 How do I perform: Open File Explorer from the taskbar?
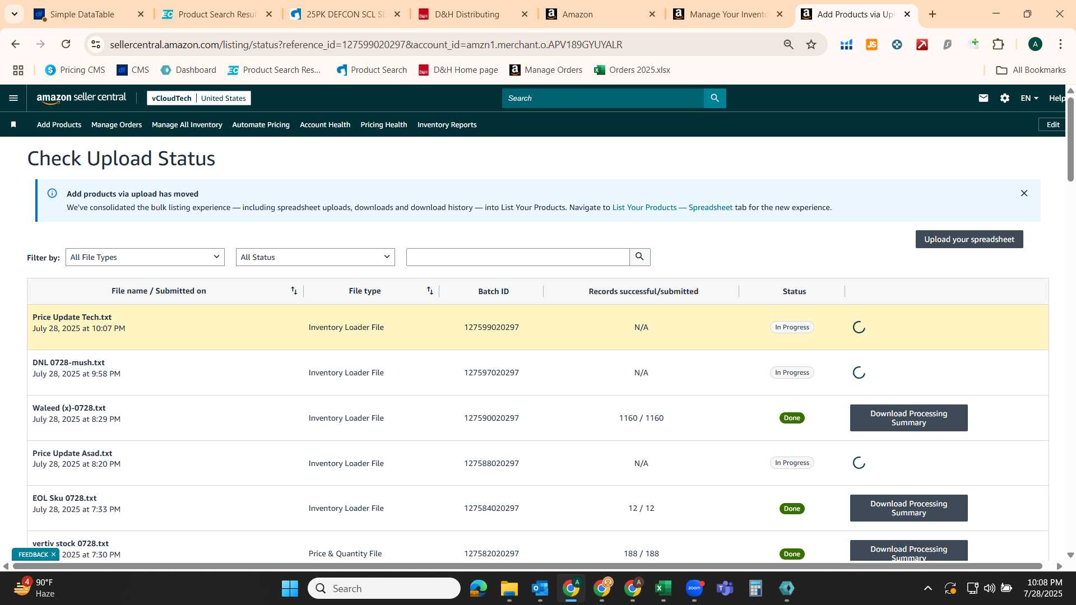tap(509, 588)
